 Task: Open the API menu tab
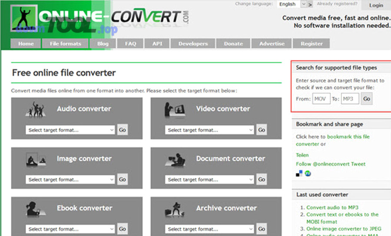[x=157, y=43]
